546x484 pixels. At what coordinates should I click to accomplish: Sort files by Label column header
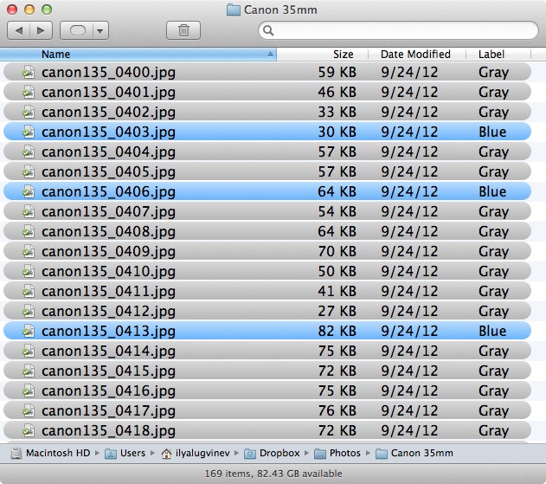[491, 54]
